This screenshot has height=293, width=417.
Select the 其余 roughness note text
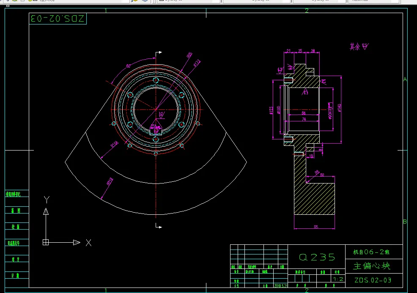pyautogui.click(x=355, y=47)
